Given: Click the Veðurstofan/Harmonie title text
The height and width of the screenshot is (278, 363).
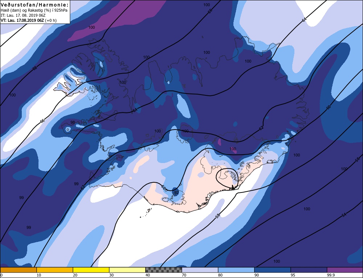Looking at the screenshot, I should [35, 5].
